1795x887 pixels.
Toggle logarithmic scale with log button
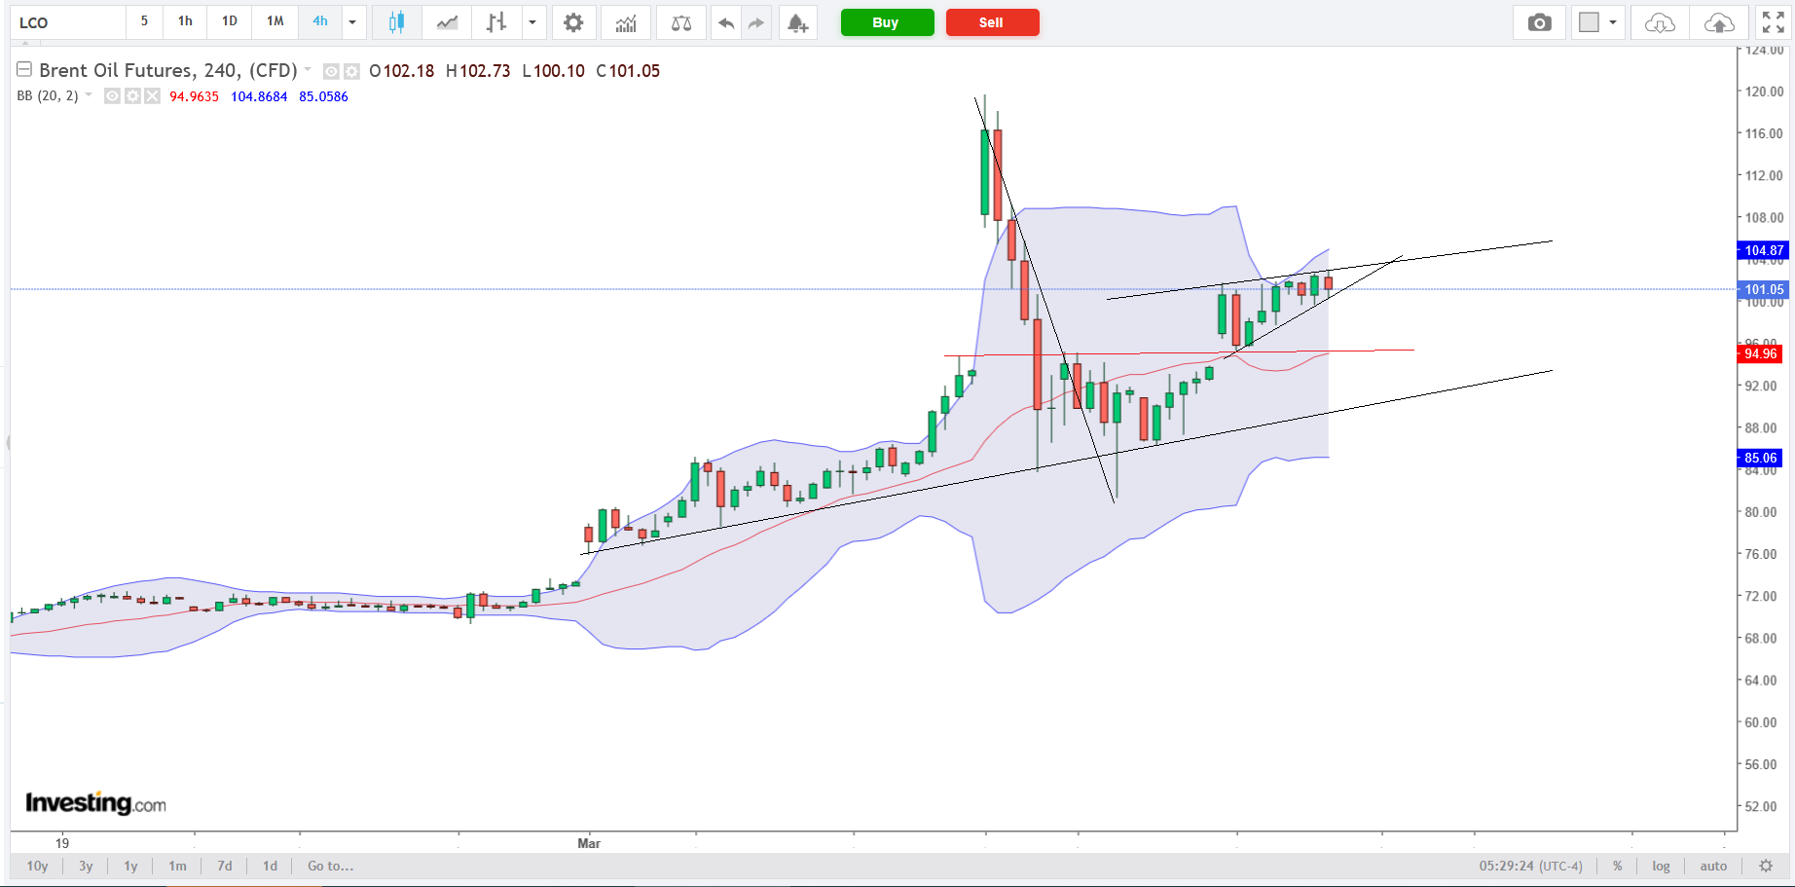[1661, 866]
